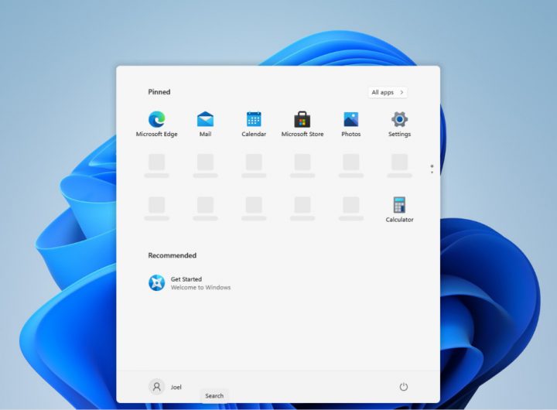The width and height of the screenshot is (557, 410).
Task: Click the Get Started recommended icon
Action: coord(157,283)
